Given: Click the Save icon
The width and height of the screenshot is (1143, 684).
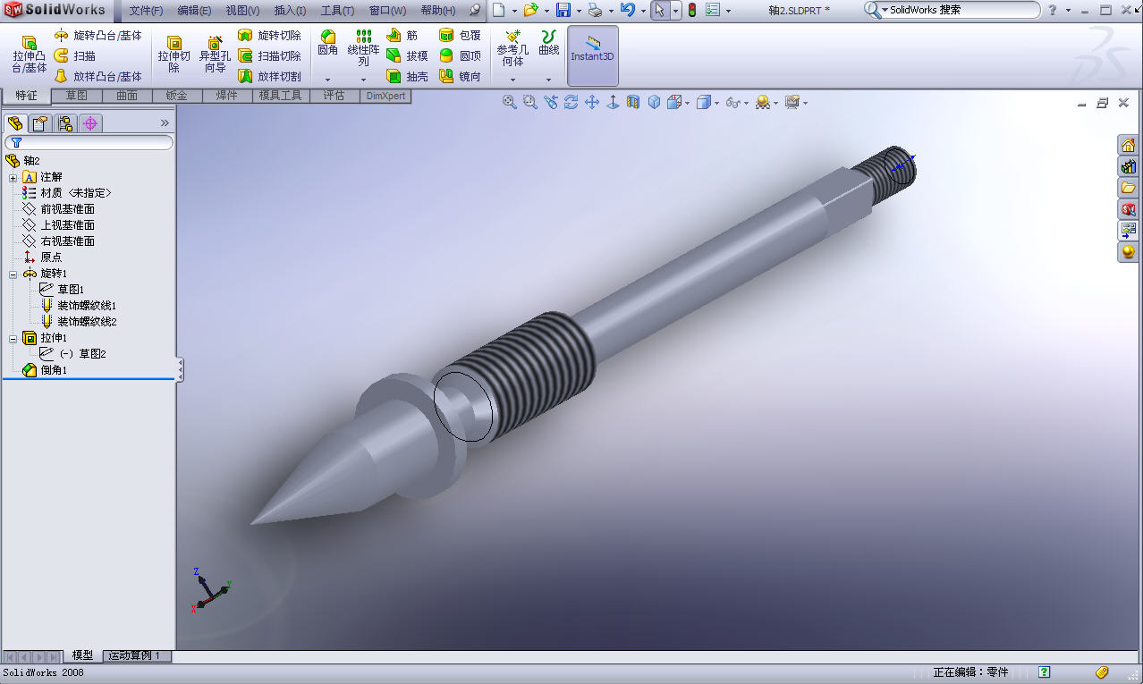Looking at the screenshot, I should click(x=563, y=10).
